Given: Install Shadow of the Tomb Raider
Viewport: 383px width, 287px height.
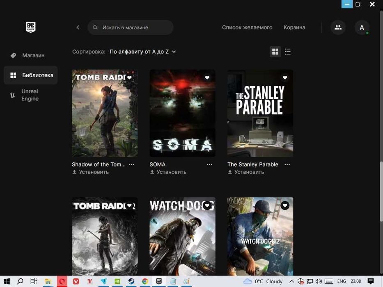Looking at the screenshot, I should [91, 172].
